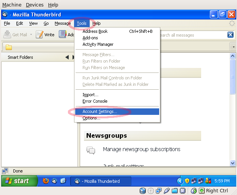Launch Internet Explorer quick launch icon
The width and height of the screenshot is (237, 195).
(63, 181)
